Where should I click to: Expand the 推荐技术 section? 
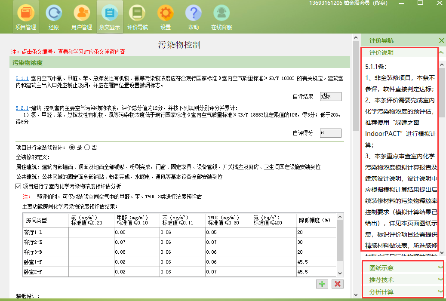440,279
